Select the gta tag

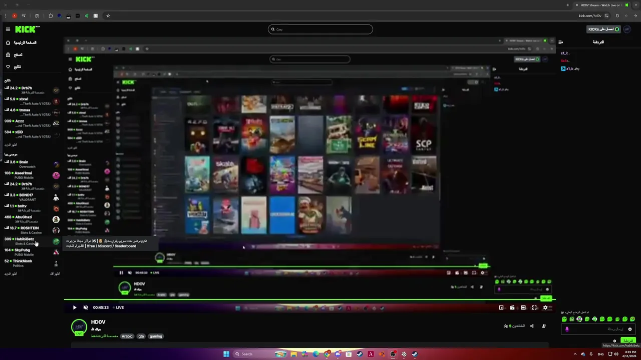pos(141,336)
